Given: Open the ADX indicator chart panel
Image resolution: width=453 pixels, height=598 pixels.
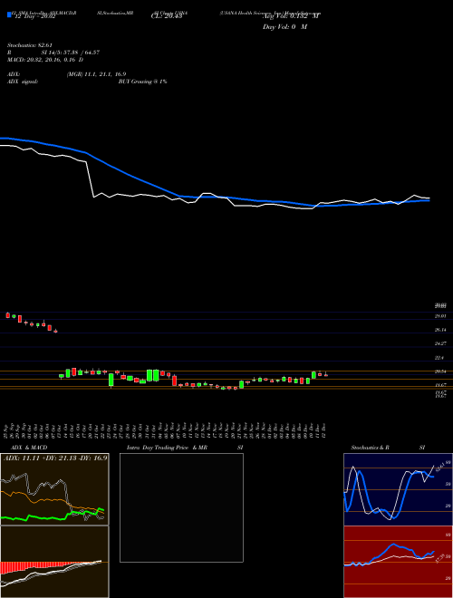Looking at the screenshot, I should 54,489.
